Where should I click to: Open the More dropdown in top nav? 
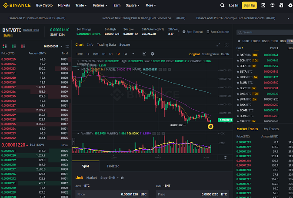point(150,5)
